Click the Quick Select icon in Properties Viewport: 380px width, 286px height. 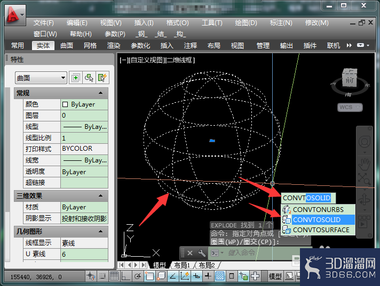pos(102,78)
